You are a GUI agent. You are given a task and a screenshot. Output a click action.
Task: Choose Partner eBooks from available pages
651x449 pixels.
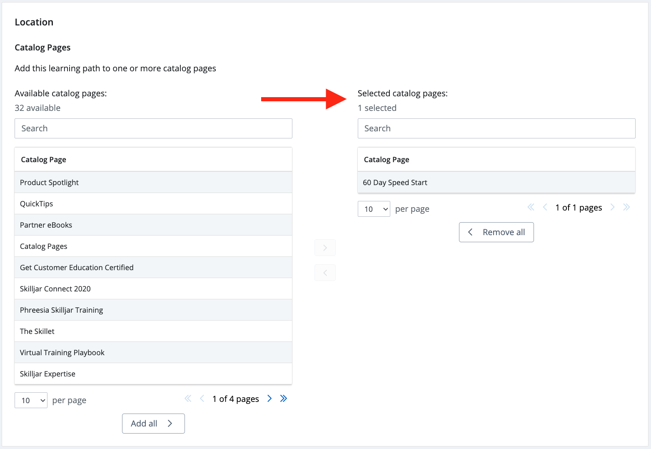pyautogui.click(x=153, y=225)
